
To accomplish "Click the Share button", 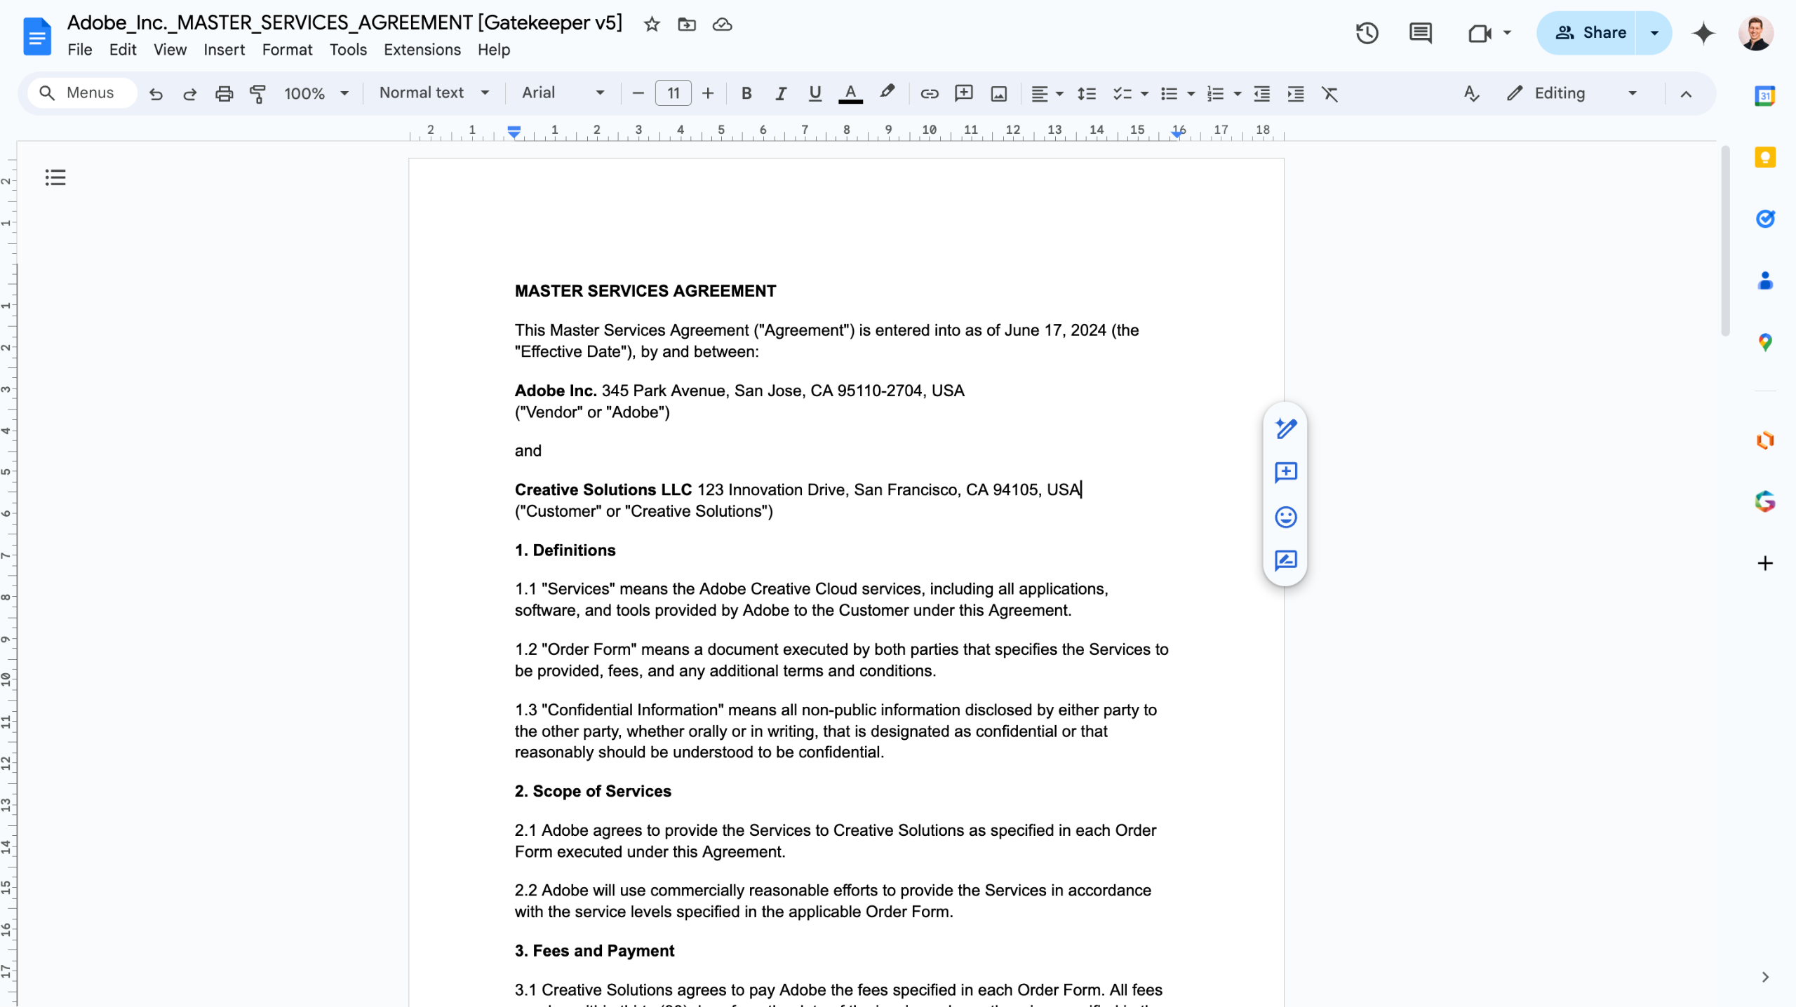I will 1590,33.
